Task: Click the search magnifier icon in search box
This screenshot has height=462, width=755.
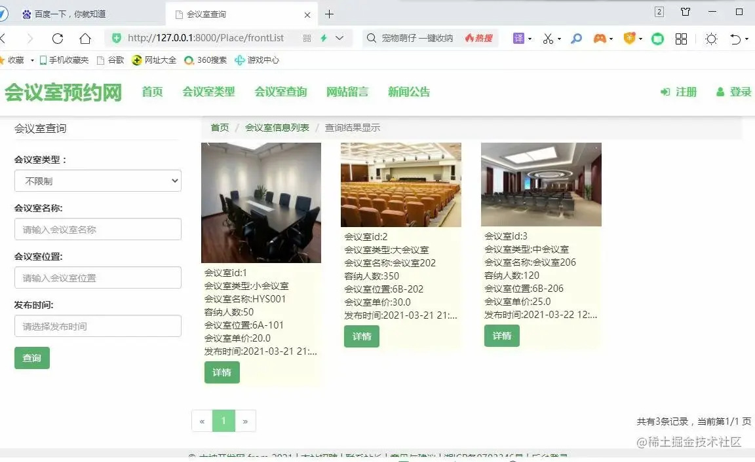Action: [x=371, y=38]
